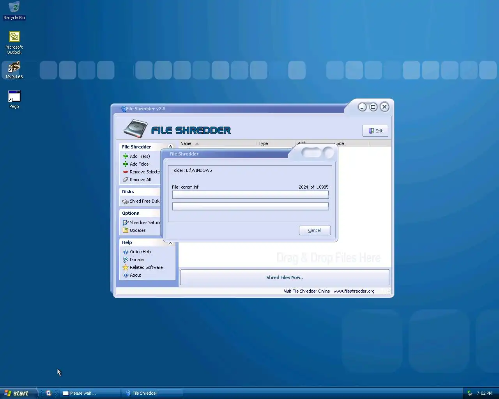Click the overall progress bar in dialog

coord(250,206)
